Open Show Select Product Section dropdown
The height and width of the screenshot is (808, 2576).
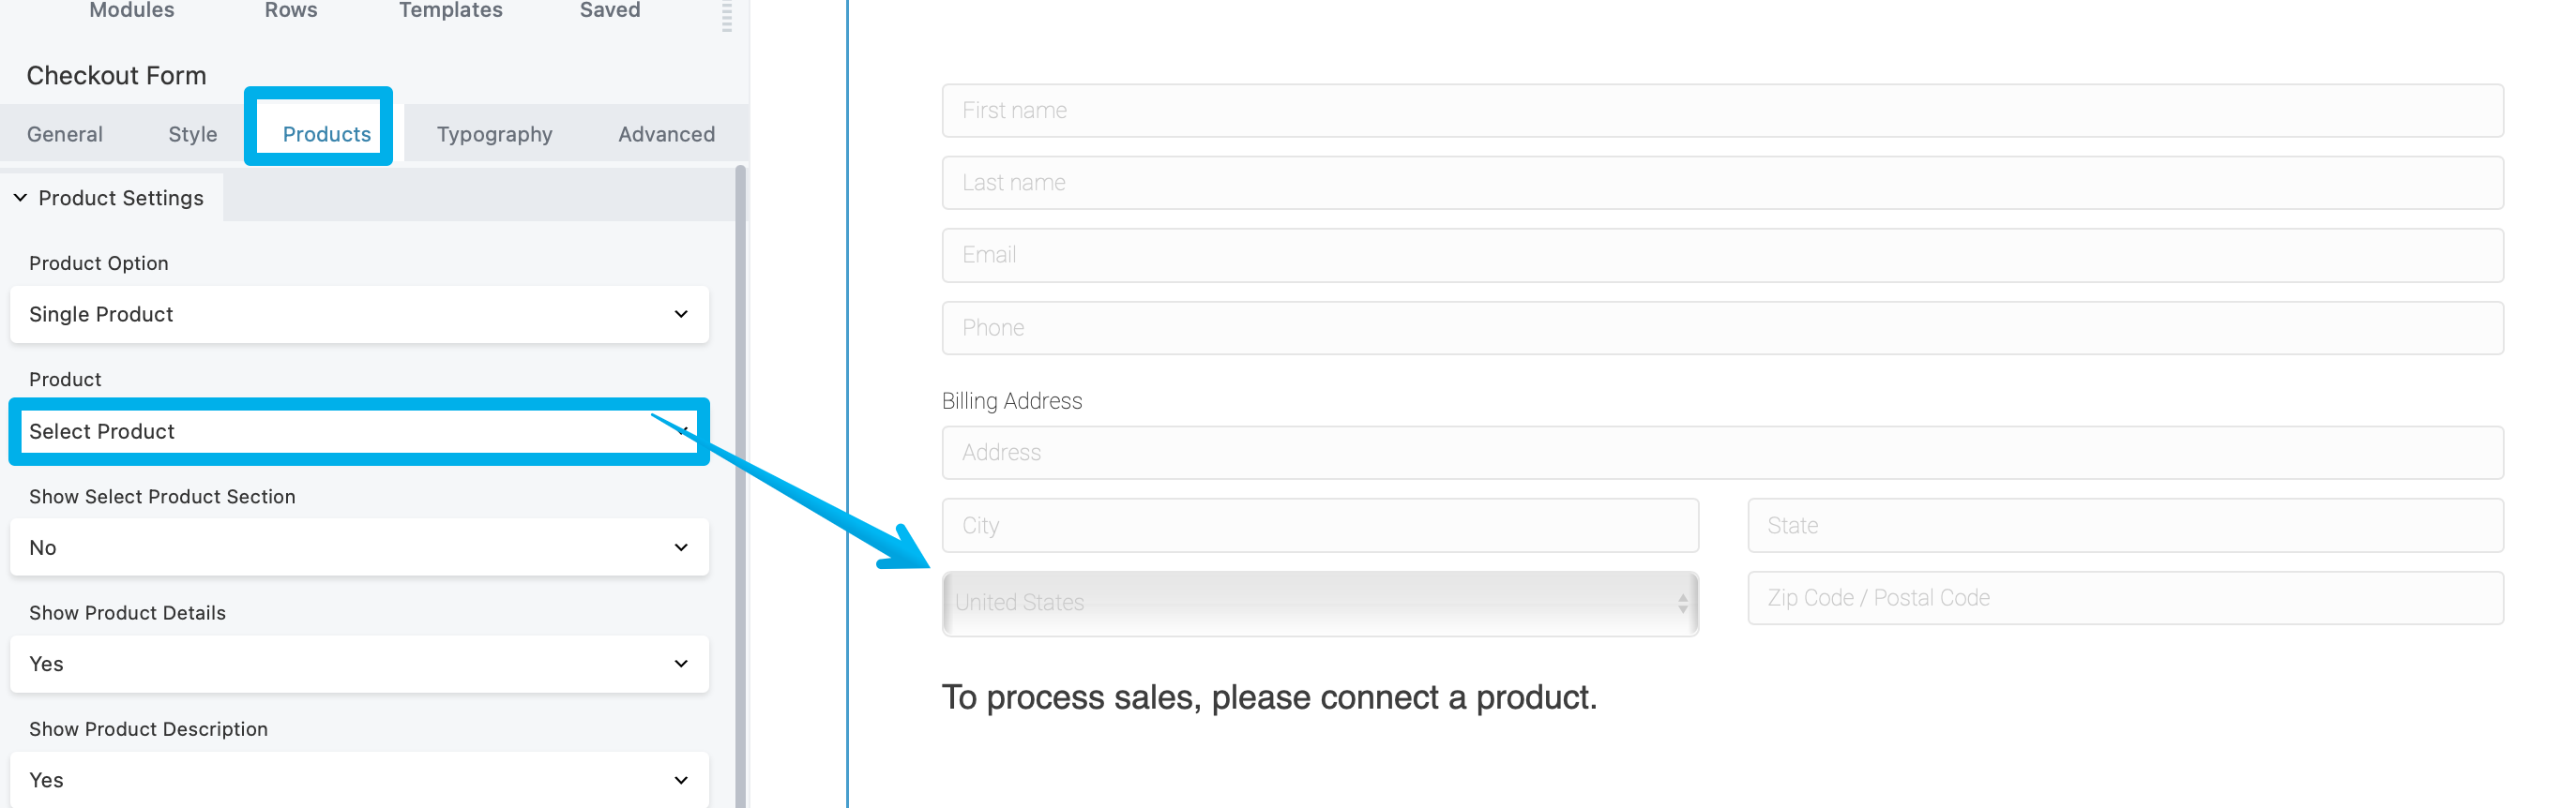tap(359, 547)
